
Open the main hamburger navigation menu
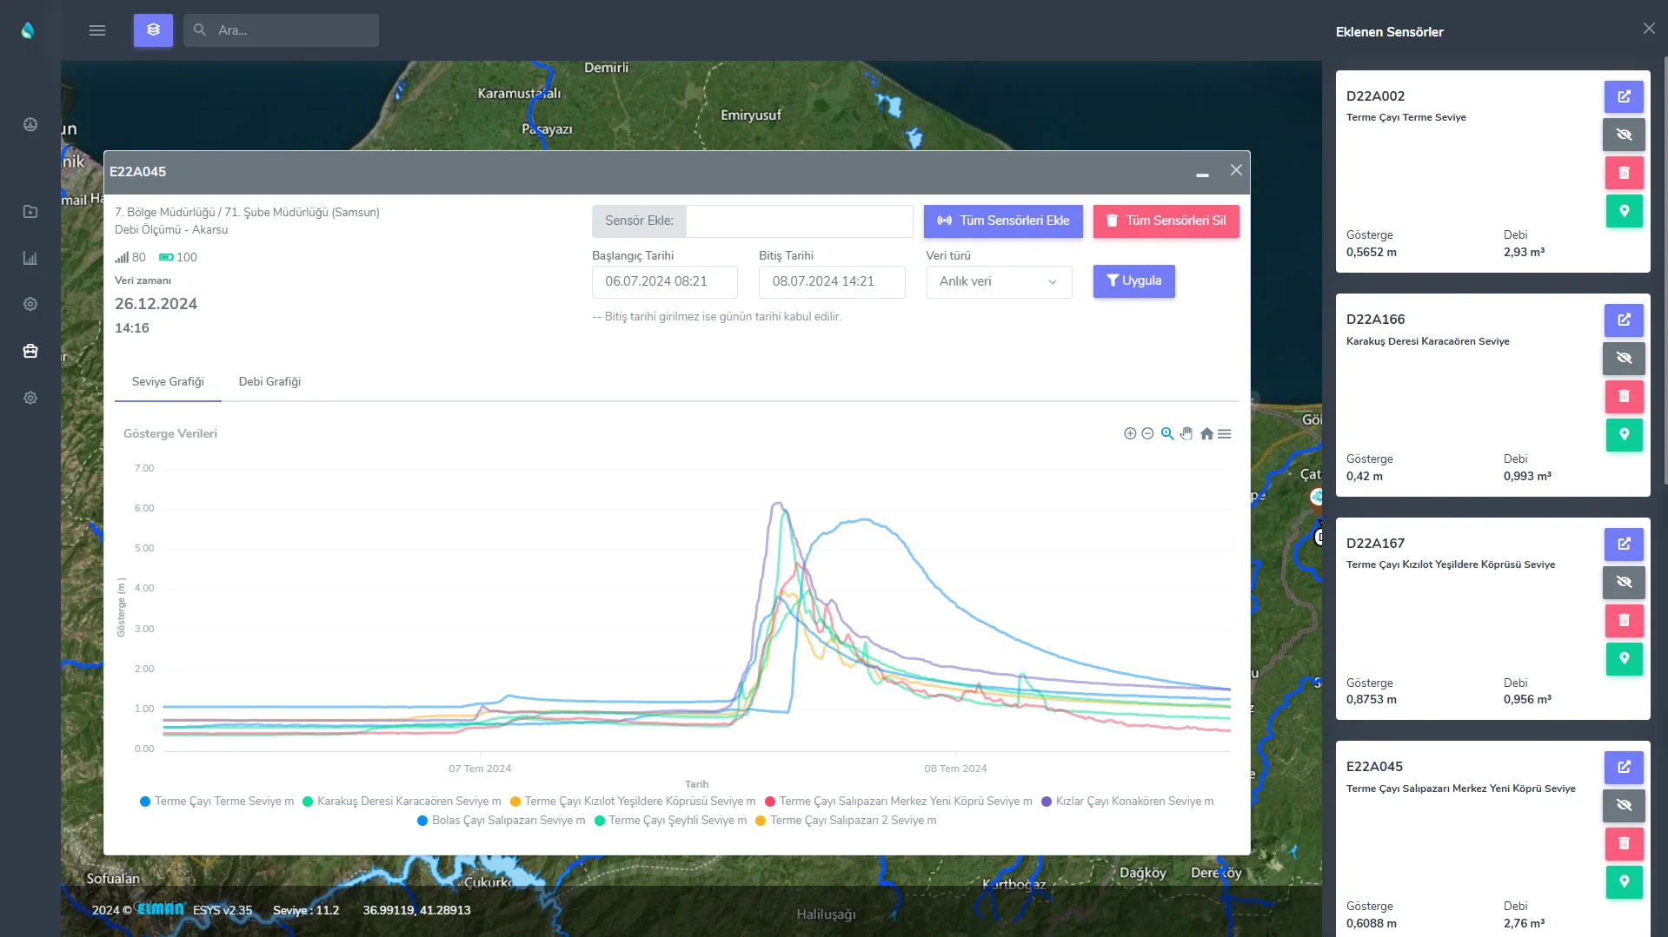(x=97, y=30)
